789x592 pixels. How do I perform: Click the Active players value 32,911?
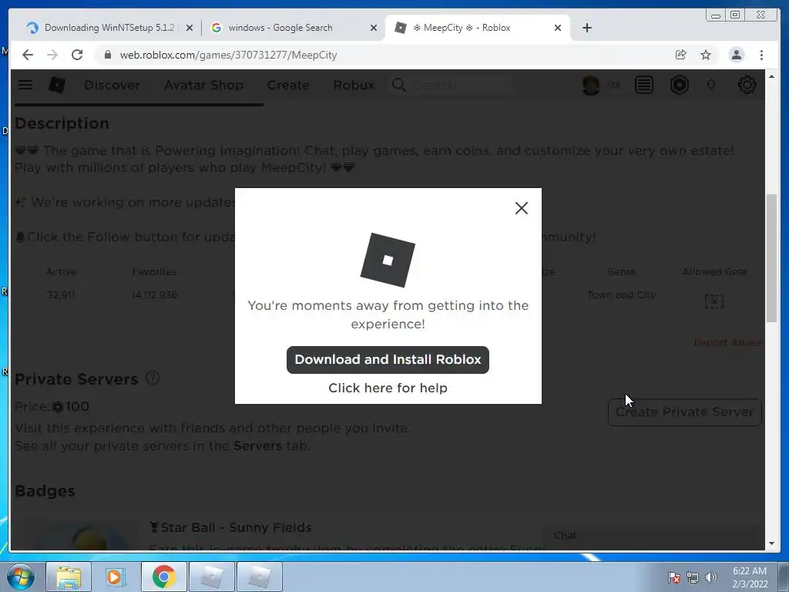[x=61, y=295]
